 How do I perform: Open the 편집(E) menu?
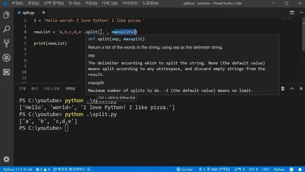pos(33,3)
